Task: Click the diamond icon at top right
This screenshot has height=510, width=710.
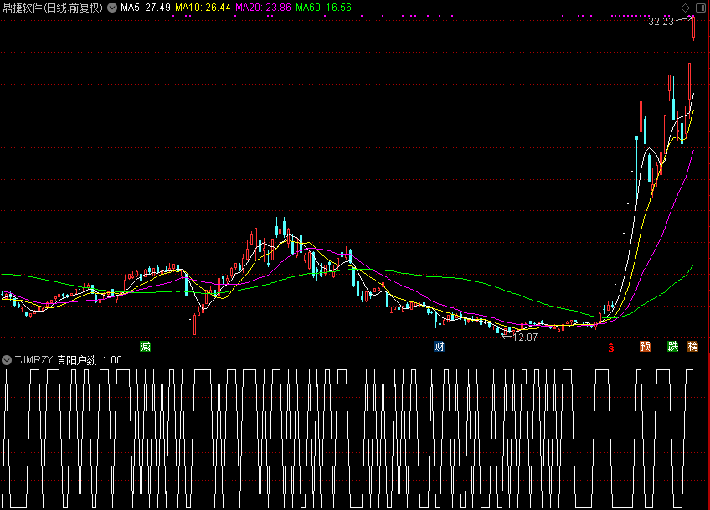Action: click(685, 8)
